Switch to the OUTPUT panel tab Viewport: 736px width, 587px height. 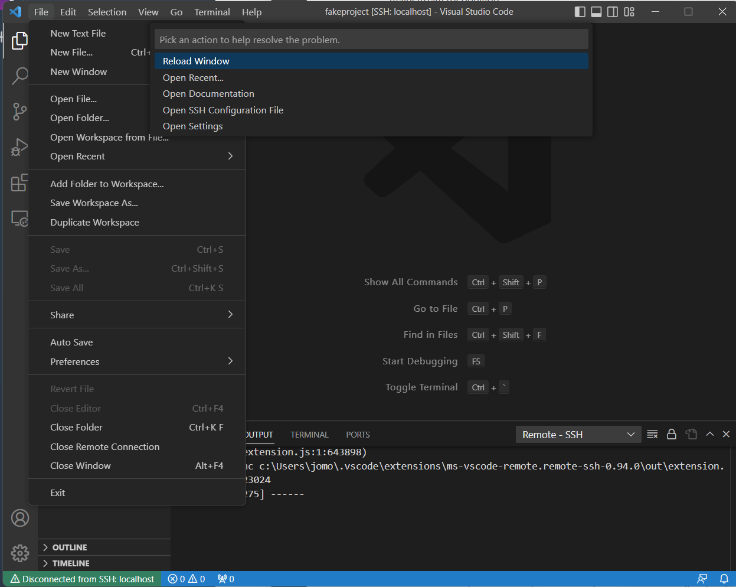tap(259, 435)
